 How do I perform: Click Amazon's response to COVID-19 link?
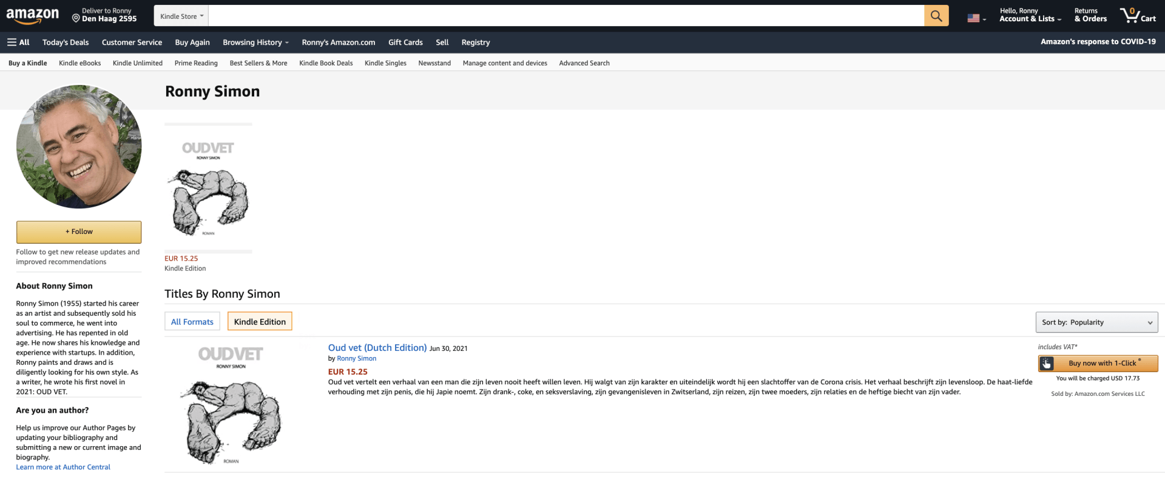tap(1098, 42)
